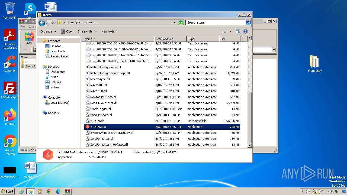This screenshot has height=195, width=347.
Task: Click the Back navigation arrow in storm window
Action: pos(42,23)
